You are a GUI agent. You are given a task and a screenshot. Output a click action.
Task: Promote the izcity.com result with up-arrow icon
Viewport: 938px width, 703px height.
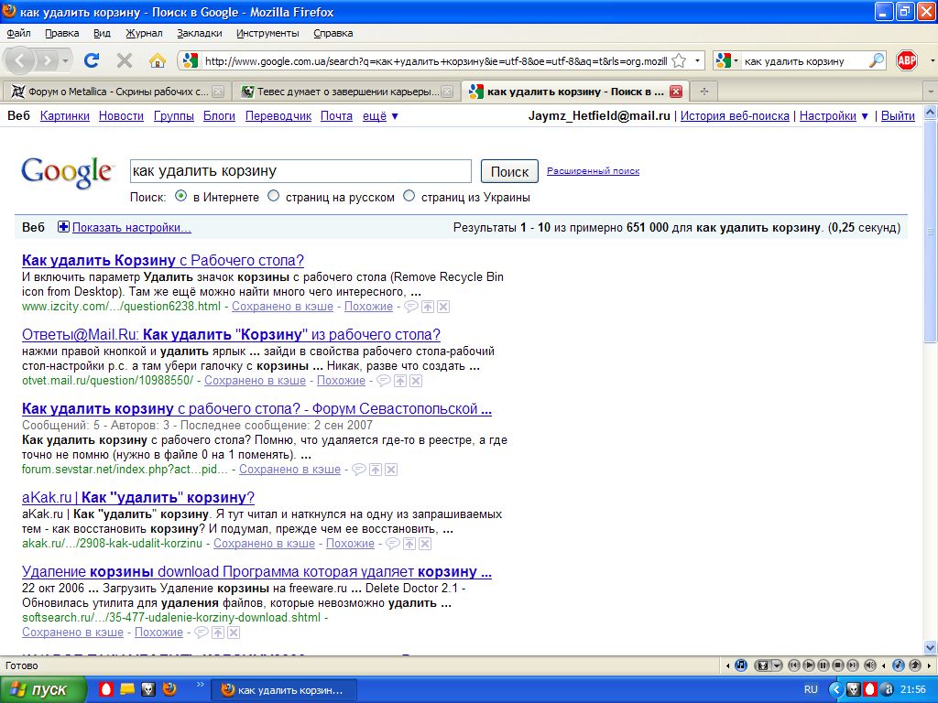428,307
